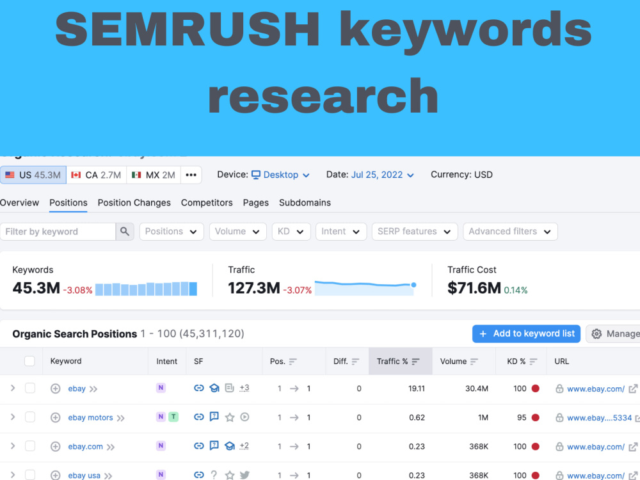This screenshot has height=480, width=640.
Task: Click the T intent badge, ebay motors row
Action: 173,417
